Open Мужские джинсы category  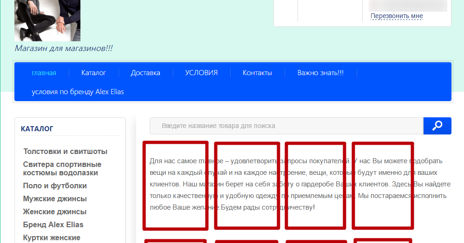(55, 198)
